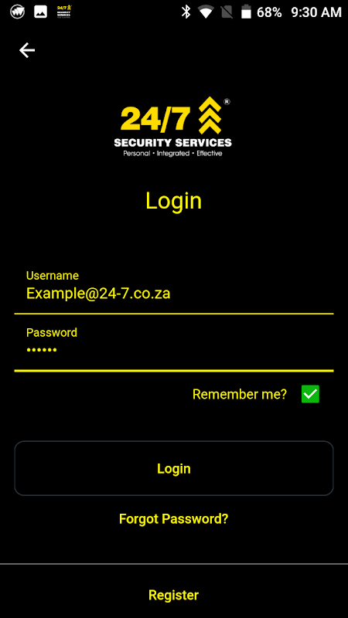
Task: Tap the outlined Login button
Action: click(174, 468)
